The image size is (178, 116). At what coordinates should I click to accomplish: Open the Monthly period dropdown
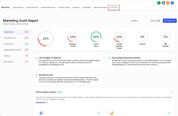point(139,21)
